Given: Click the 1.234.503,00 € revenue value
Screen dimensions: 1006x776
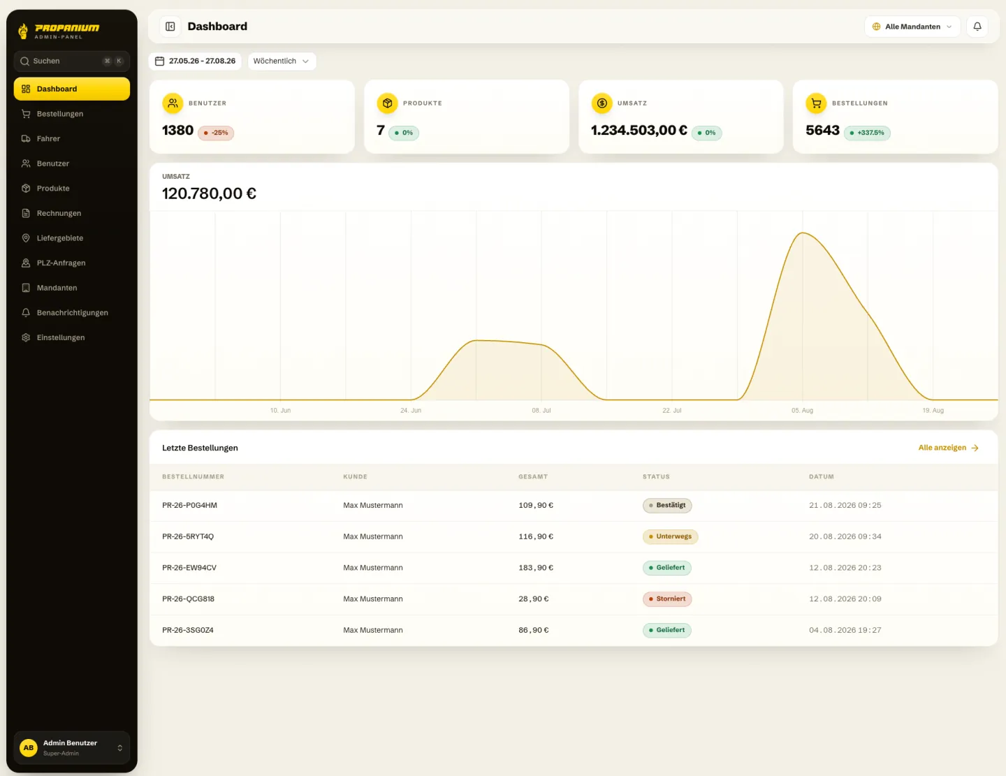Looking at the screenshot, I should coord(639,131).
